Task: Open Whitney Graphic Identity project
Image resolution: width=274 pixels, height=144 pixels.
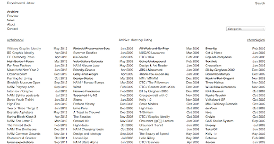Action: (x=24, y=48)
